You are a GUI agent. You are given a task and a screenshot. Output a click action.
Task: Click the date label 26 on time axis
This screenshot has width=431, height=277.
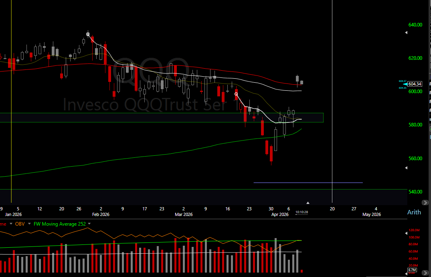pos(79,209)
